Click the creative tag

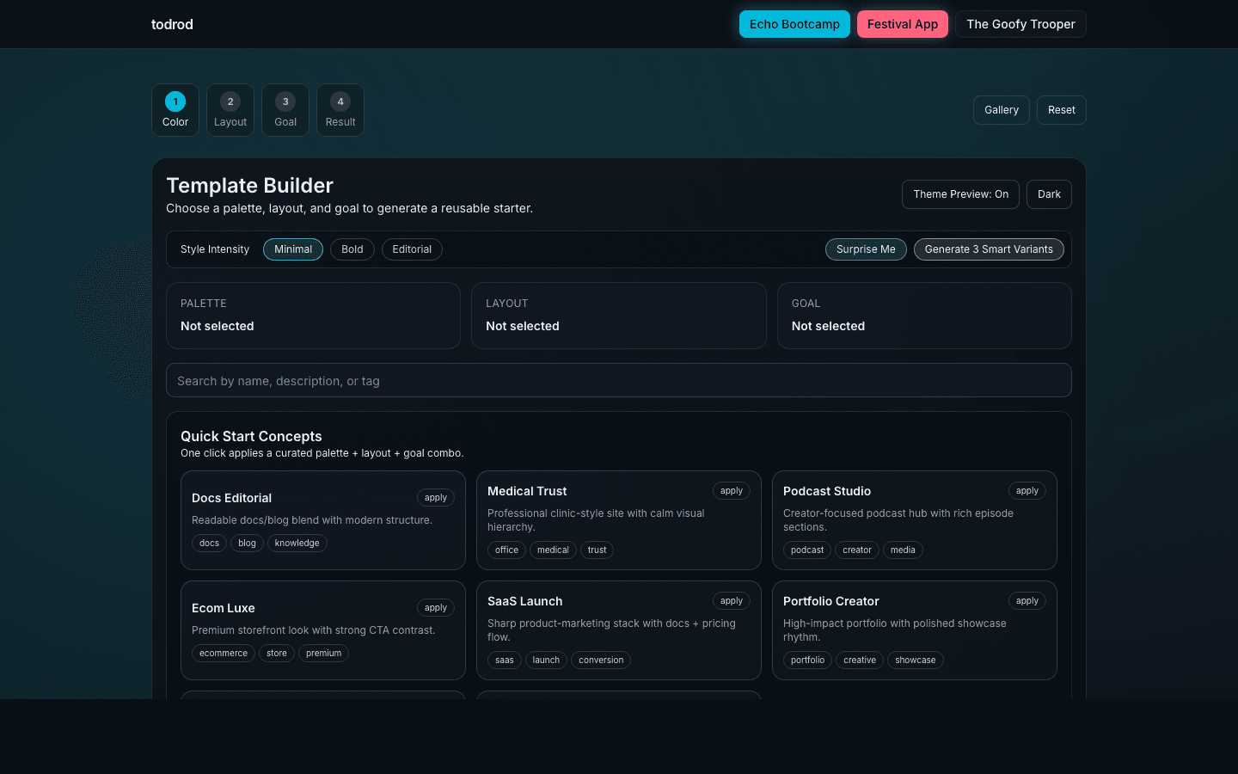tap(860, 660)
